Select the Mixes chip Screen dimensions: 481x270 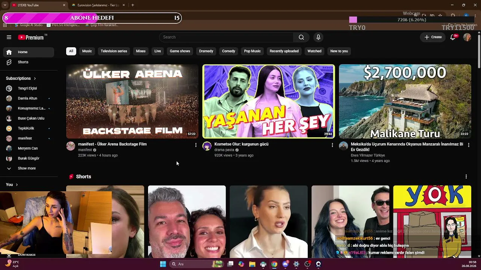point(141,51)
